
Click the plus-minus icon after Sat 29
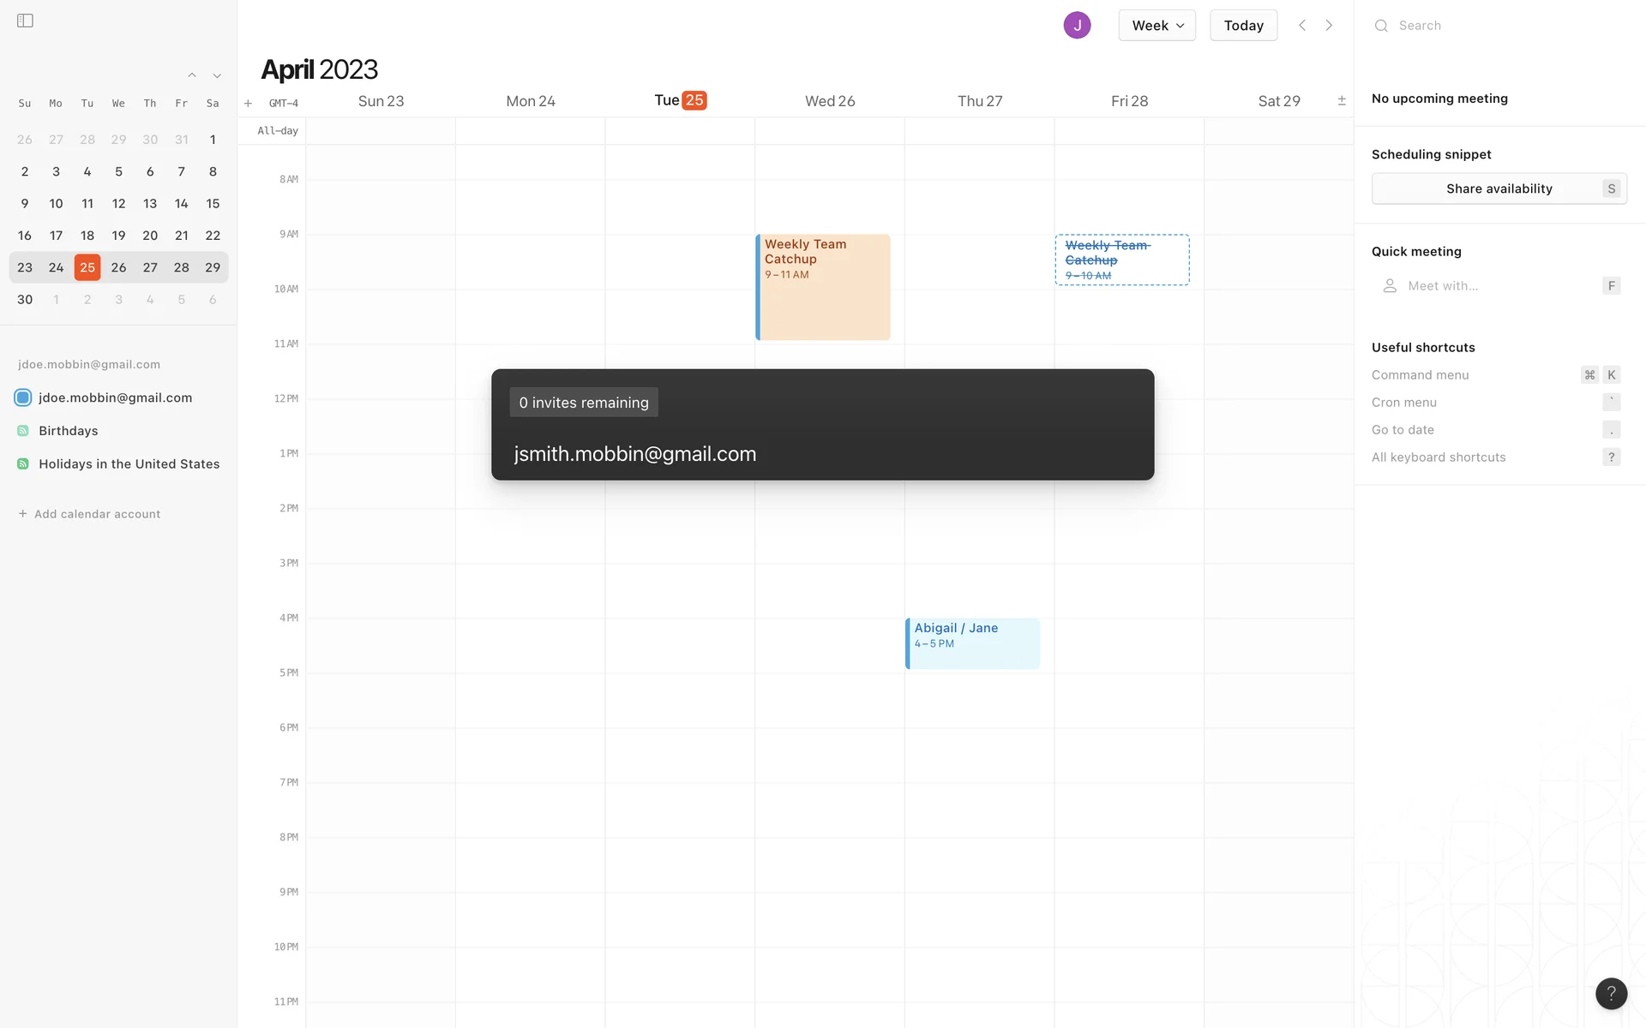(x=1342, y=101)
